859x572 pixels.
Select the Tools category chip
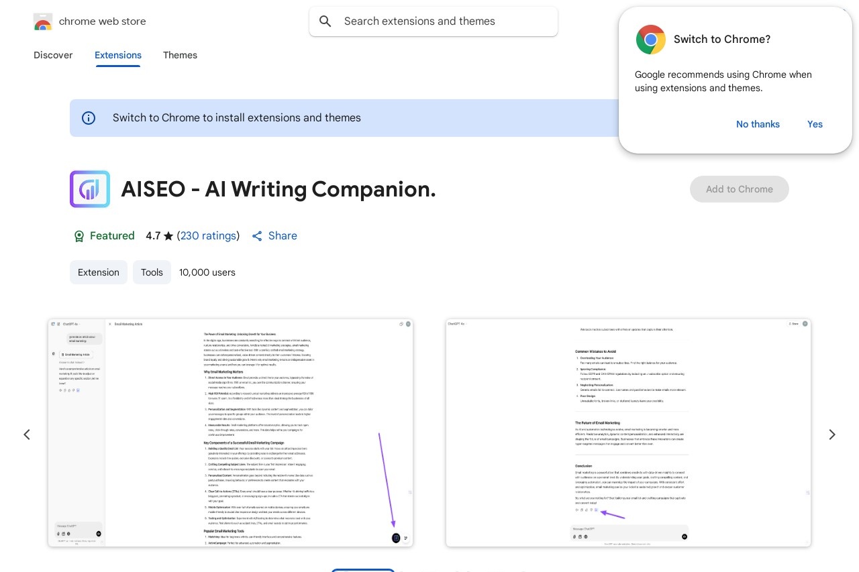[x=152, y=272]
